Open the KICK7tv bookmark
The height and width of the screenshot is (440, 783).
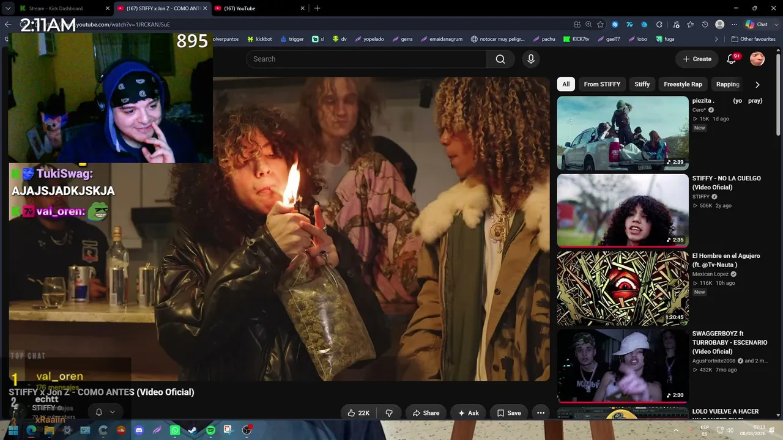click(576, 39)
